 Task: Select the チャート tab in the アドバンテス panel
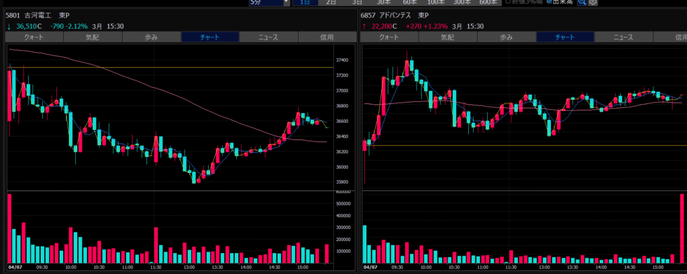tap(564, 38)
